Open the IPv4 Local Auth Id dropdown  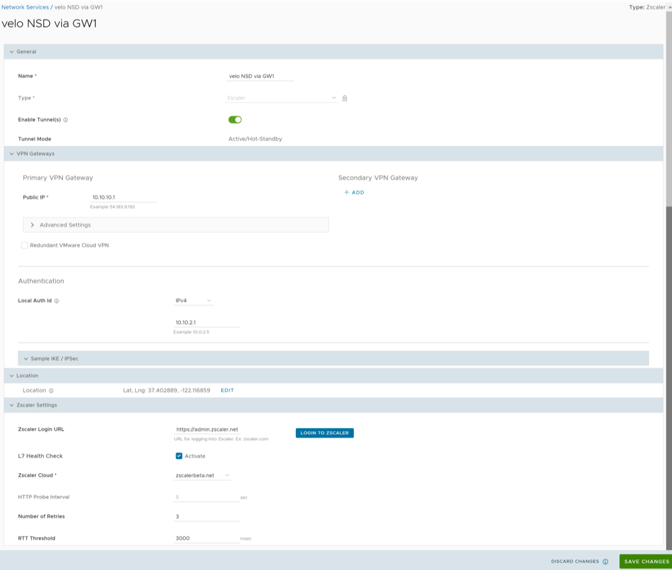click(x=193, y=300)
